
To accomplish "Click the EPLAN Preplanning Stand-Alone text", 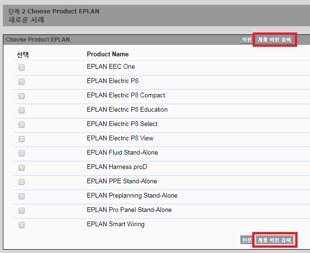I will (132, 196).
